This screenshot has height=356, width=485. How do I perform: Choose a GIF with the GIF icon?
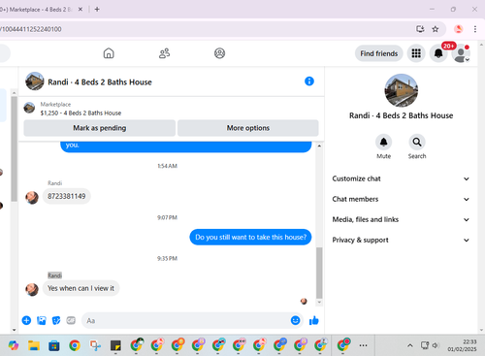click(71, 320)
